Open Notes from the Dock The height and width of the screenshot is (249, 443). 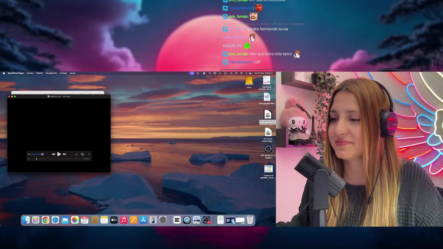coord(104,220)
